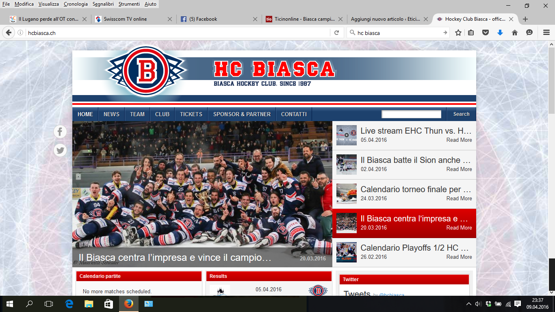Image resolution: width=555 pixels, height=312 pixels.
Task: Read More for Live stream EHC Thun
Action: tap(459, 140)
